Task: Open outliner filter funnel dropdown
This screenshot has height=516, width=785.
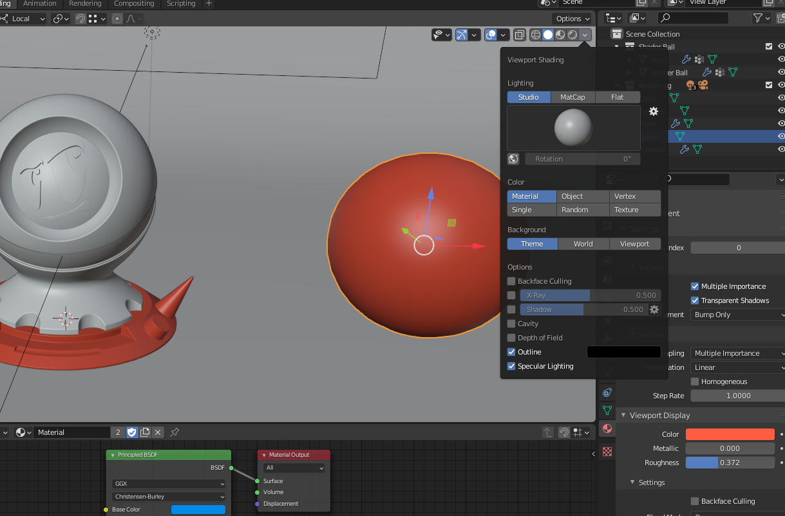Action: tap(762, 18)
